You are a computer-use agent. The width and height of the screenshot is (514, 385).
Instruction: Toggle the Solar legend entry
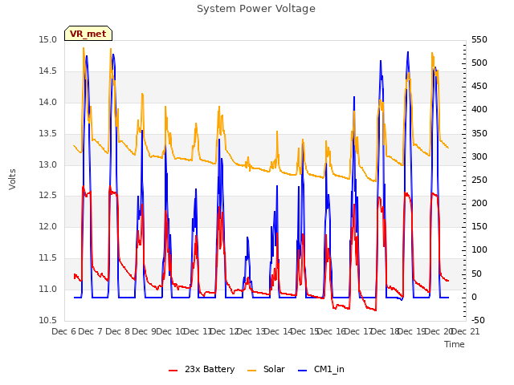266,369
